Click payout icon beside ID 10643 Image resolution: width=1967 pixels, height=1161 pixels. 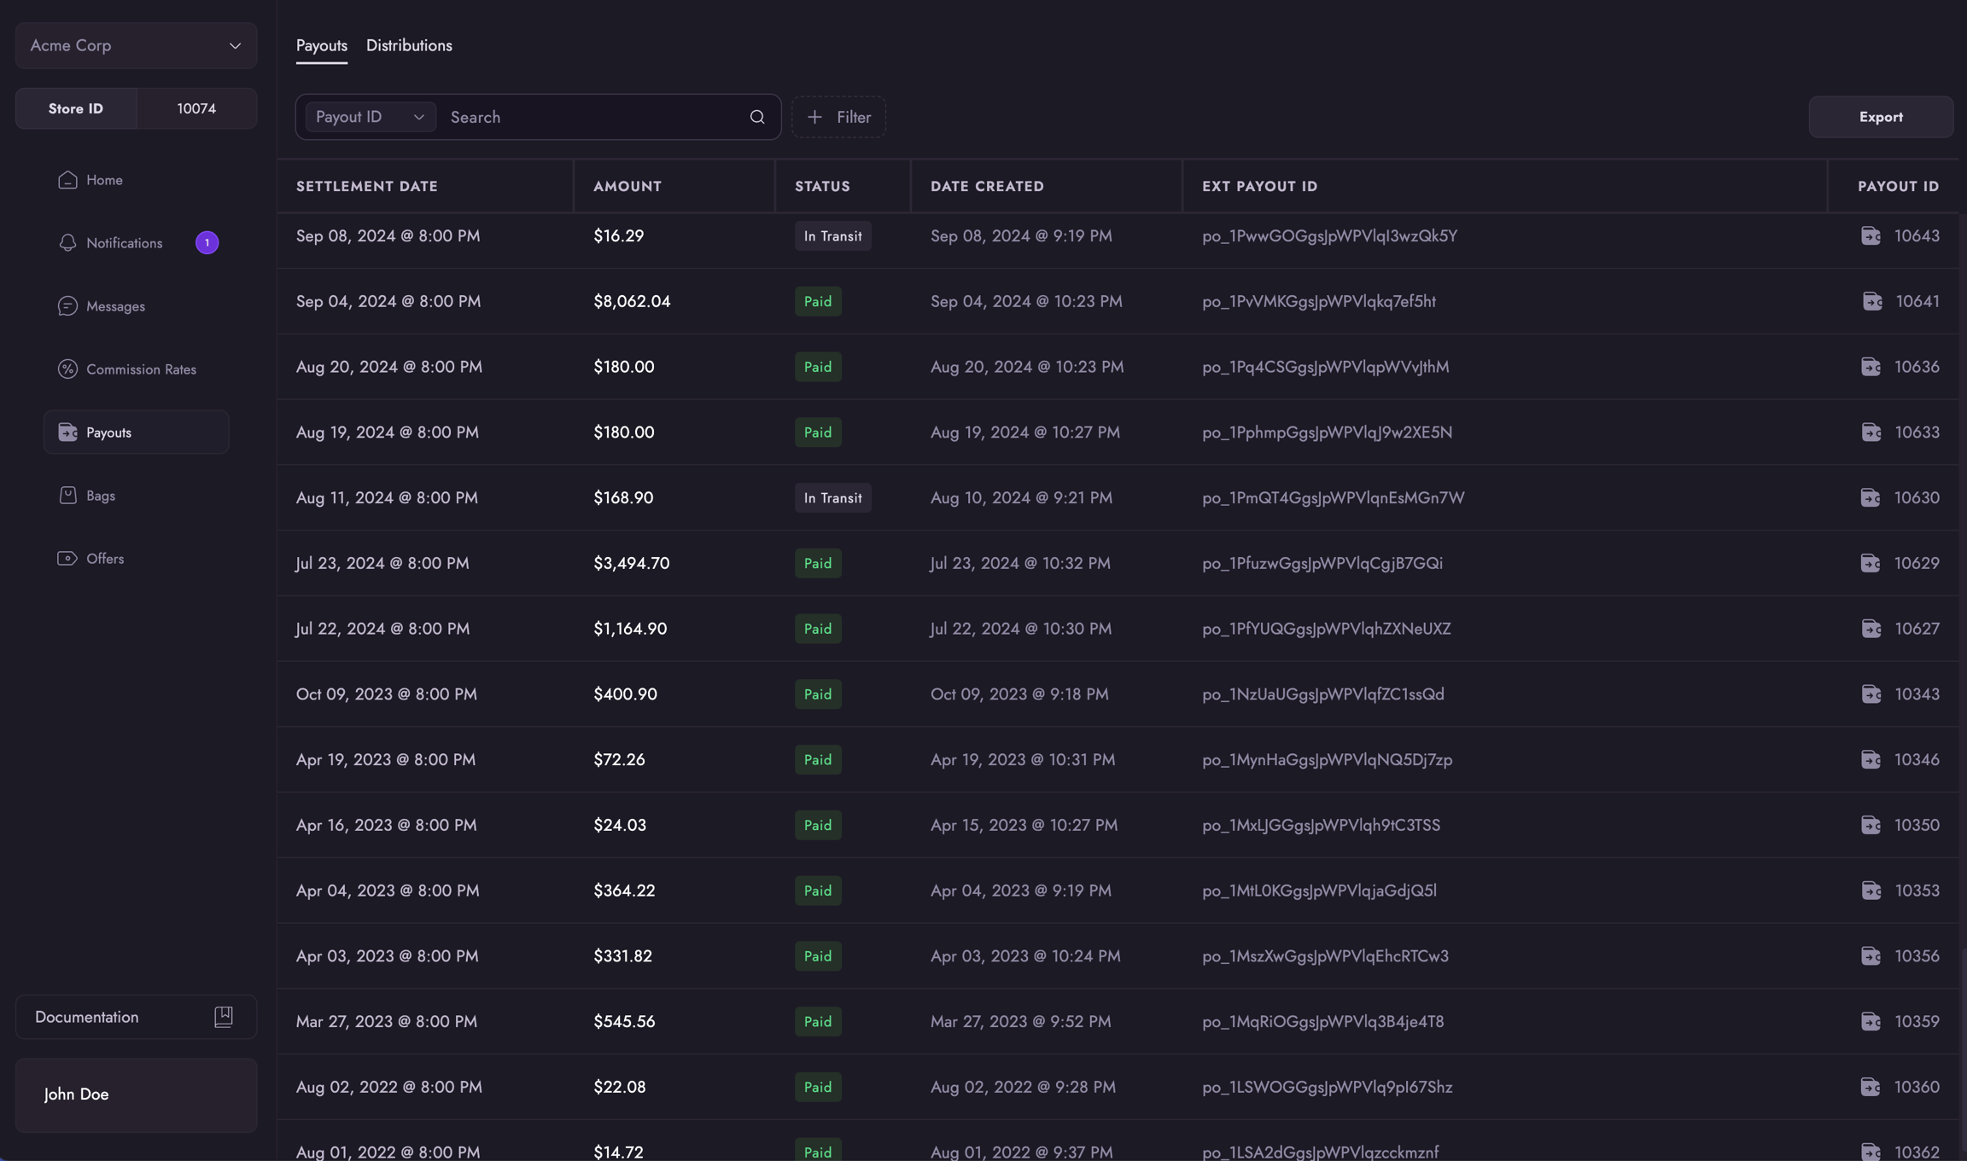1871,236
